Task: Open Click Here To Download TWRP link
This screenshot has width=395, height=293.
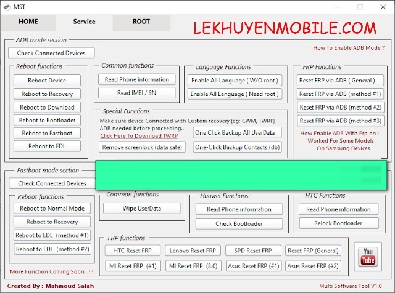Action: point(139,136)
